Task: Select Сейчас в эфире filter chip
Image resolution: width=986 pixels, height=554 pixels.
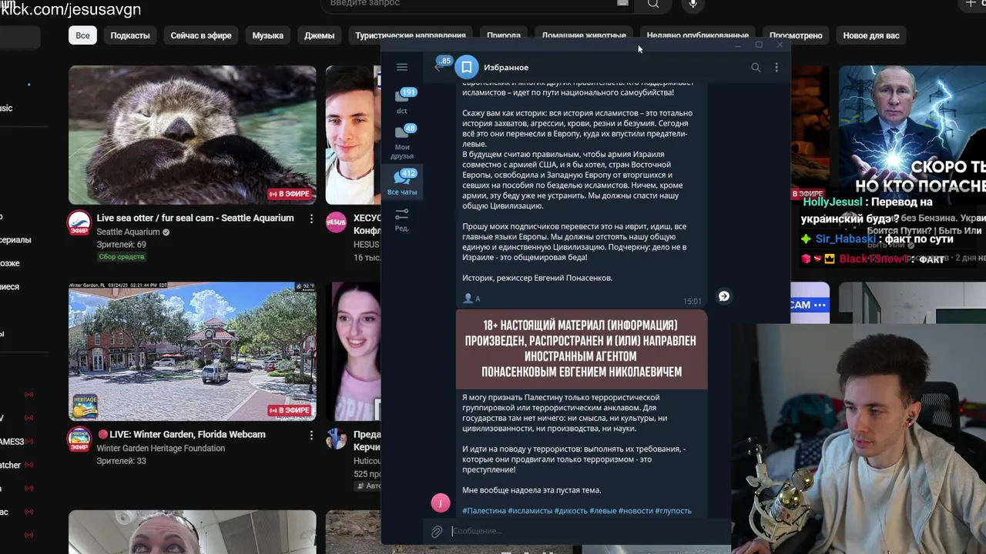Action: point(201,35)
